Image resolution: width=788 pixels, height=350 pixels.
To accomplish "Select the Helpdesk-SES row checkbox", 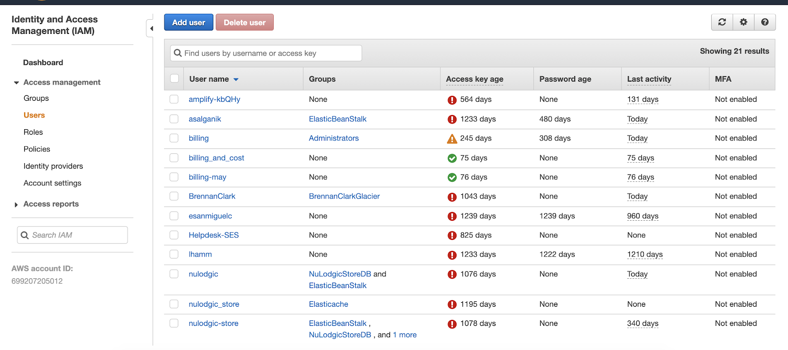I will (x=174, y=235).
